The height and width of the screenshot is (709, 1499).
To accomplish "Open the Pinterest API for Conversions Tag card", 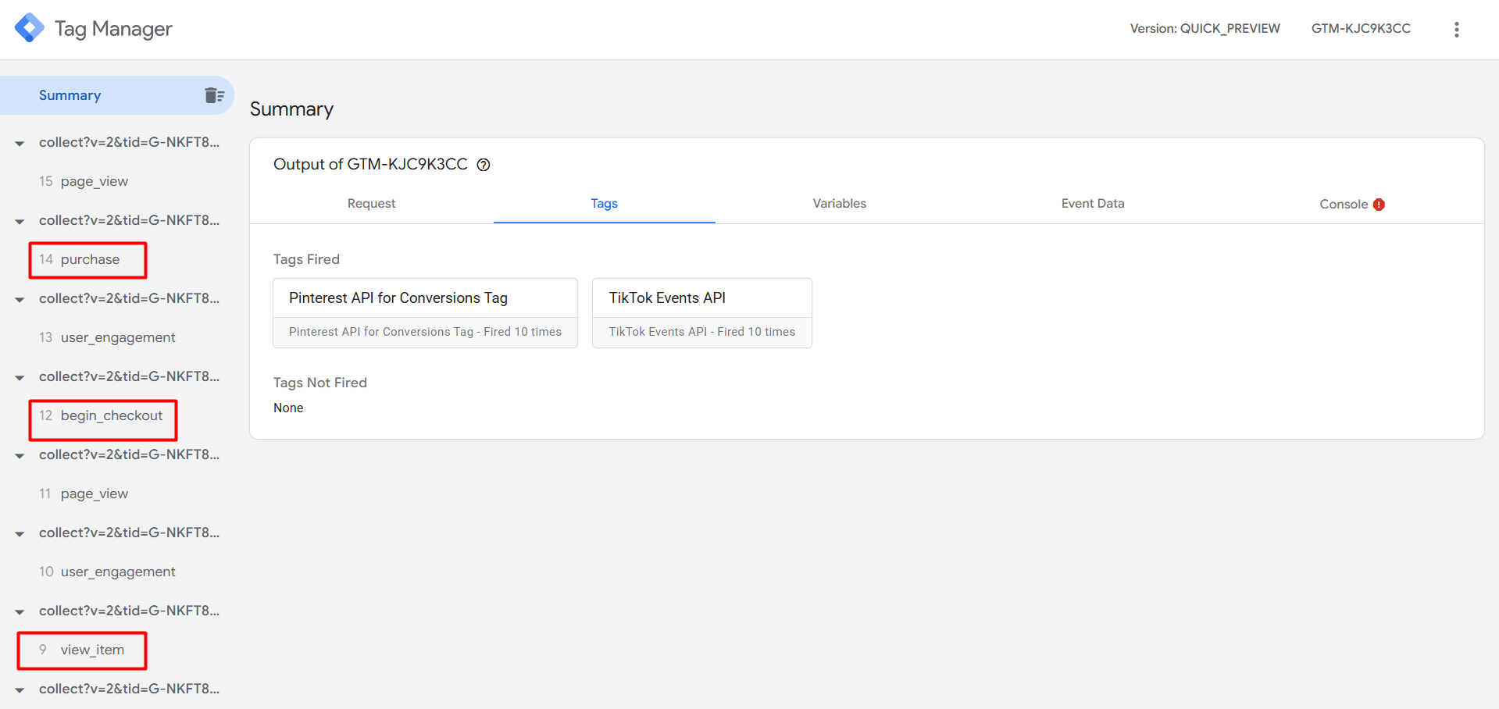I will 425,312.
